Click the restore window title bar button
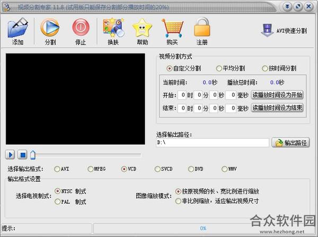Image resolution: width=318 pixels, height=237 pixels. pos(298,7)
